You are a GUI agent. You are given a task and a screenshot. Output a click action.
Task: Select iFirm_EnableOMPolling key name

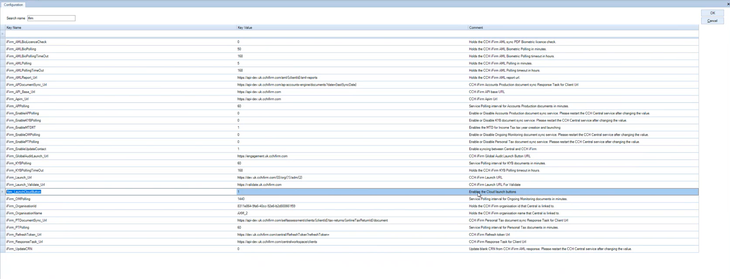(23, 134)
